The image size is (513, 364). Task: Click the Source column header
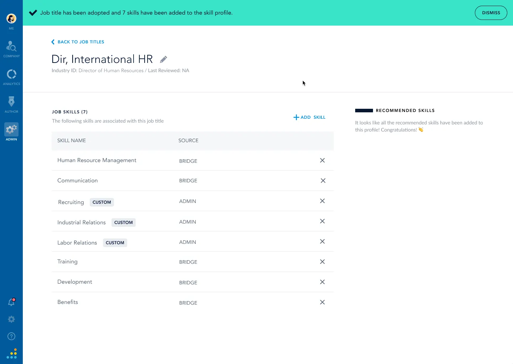(188, 140)
